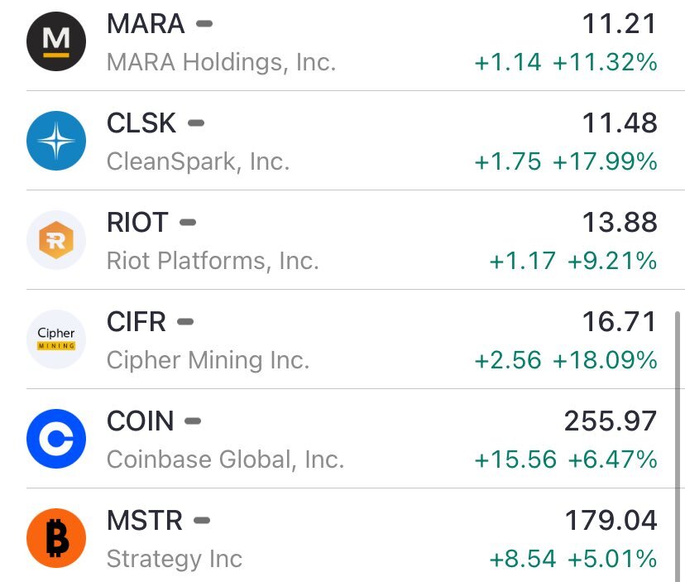Click the MARA Holdings logo icon
685x582 pixels.
pyautogui.click(x=56, y=41)
